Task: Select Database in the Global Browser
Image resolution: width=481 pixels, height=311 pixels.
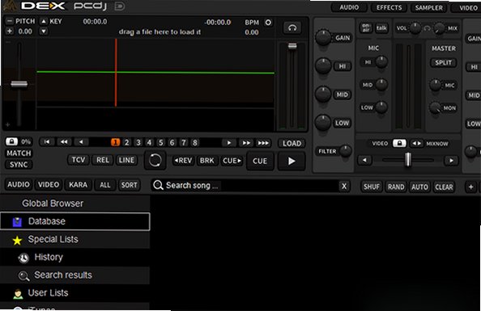Action: tap(75, 221)
